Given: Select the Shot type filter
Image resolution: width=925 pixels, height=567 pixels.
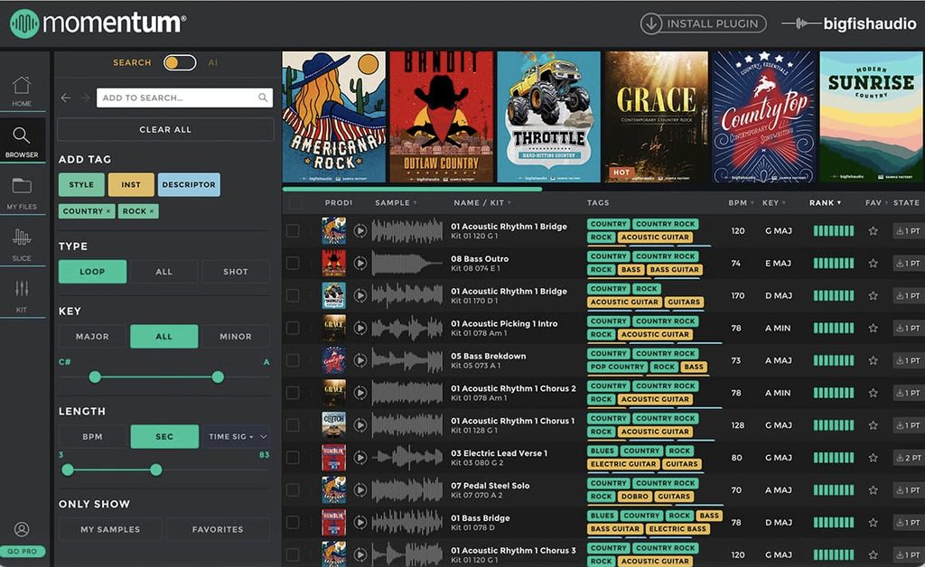Looking at the screenshot, I should [x=236, y=272].
